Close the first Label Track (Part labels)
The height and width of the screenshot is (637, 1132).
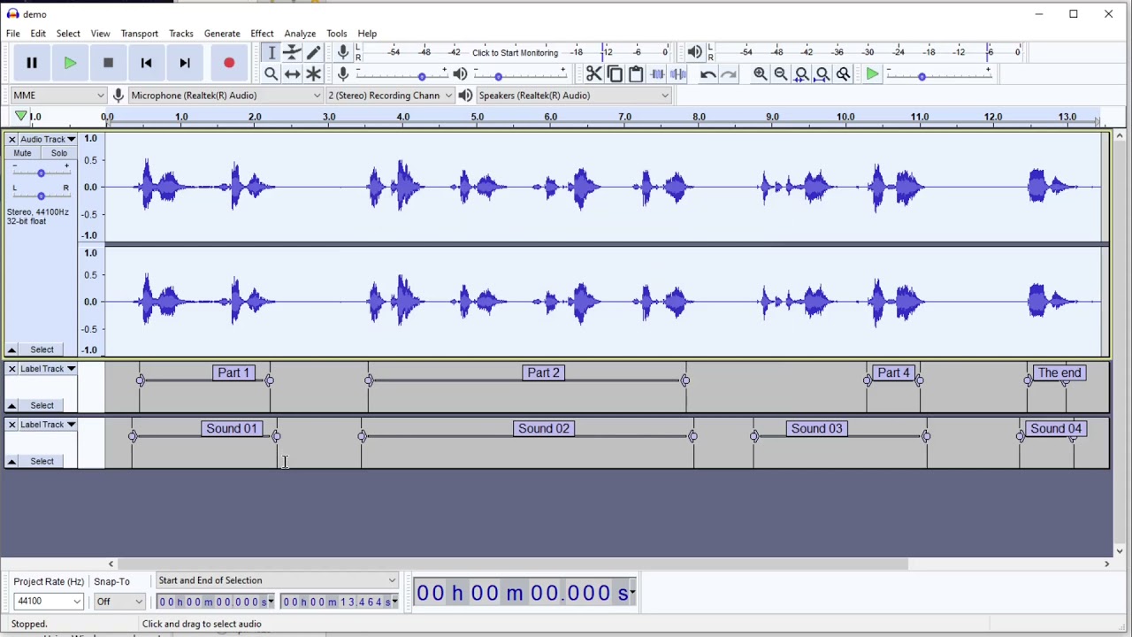coord(11,368)
